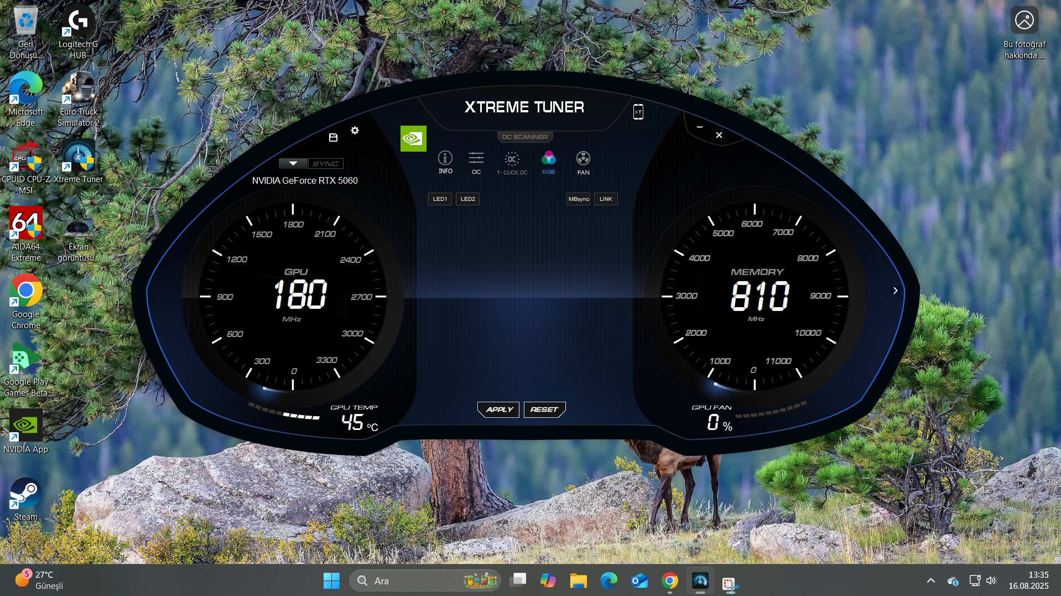The height and width of the screenshot is (596, 1061).
Task: Click the save profile disk icon
Action: pos(333,137)
